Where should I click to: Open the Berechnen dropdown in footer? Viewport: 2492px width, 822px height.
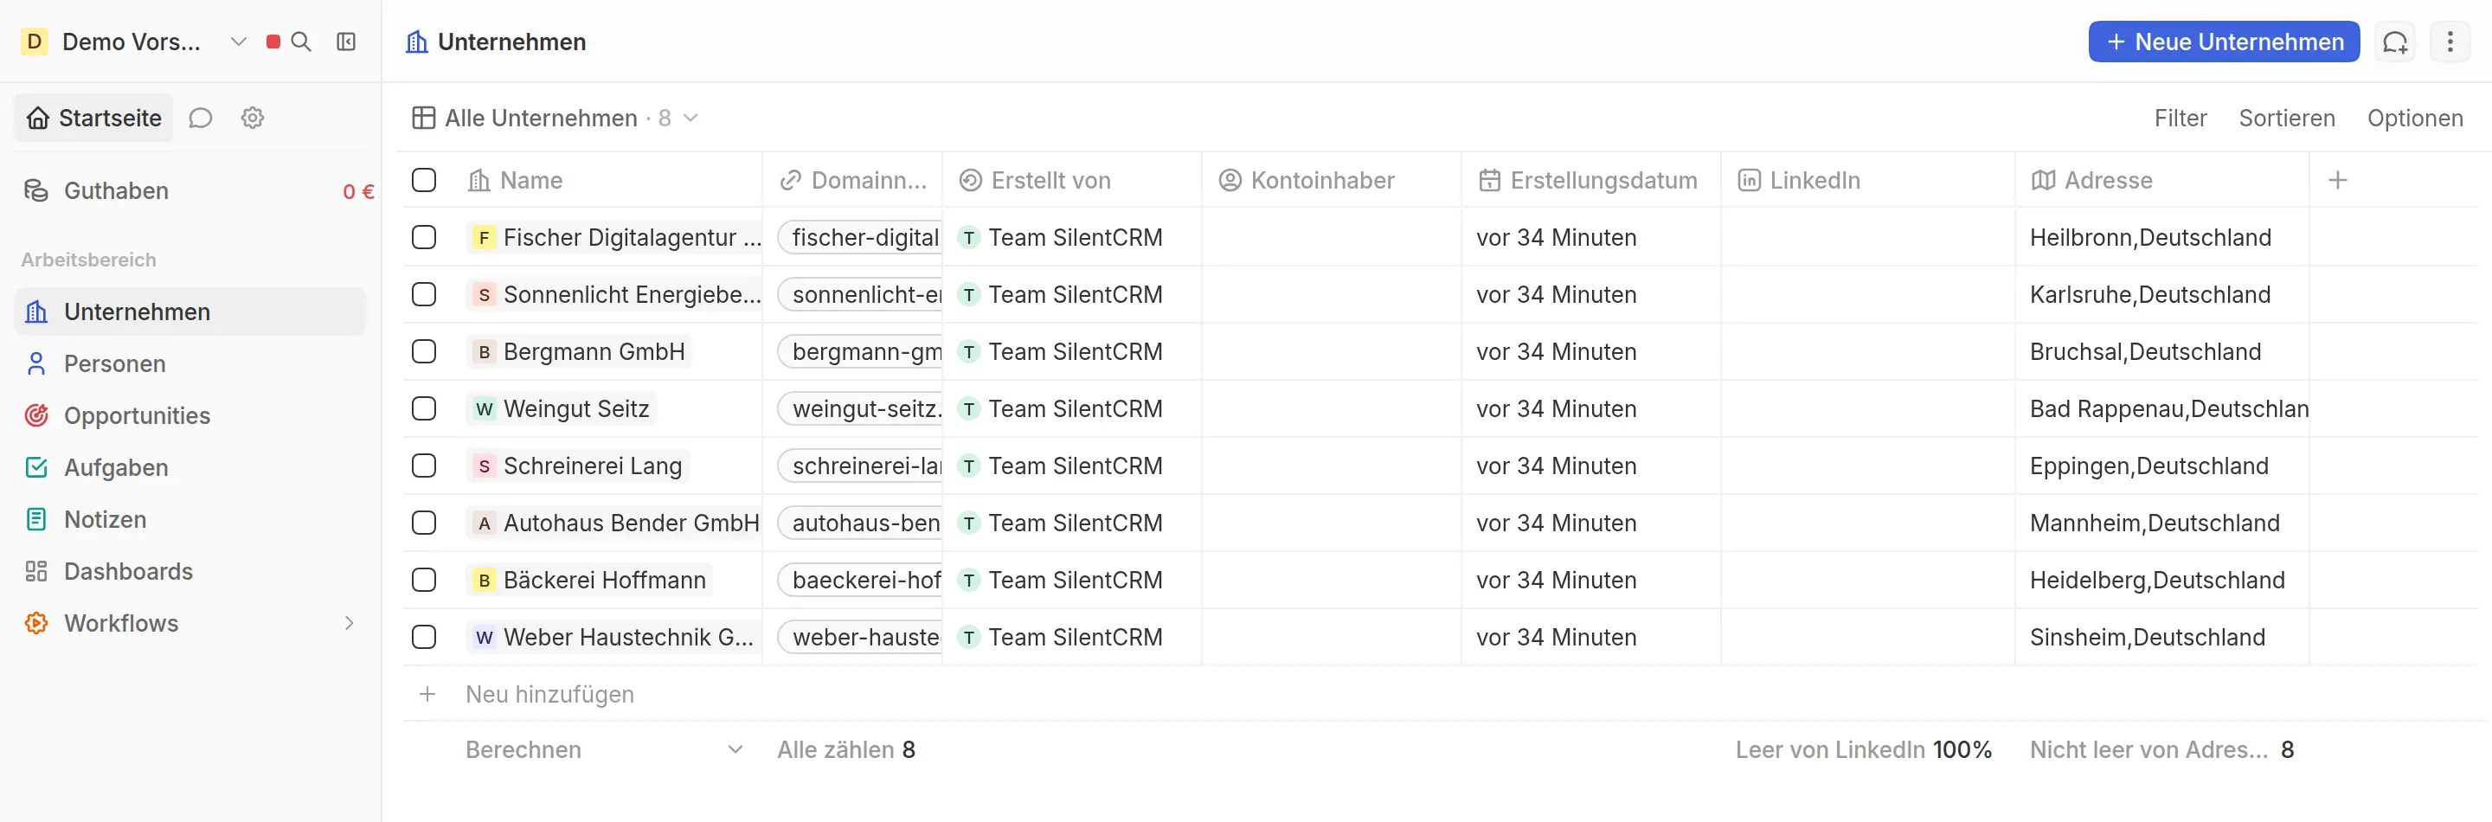point(605,749)
